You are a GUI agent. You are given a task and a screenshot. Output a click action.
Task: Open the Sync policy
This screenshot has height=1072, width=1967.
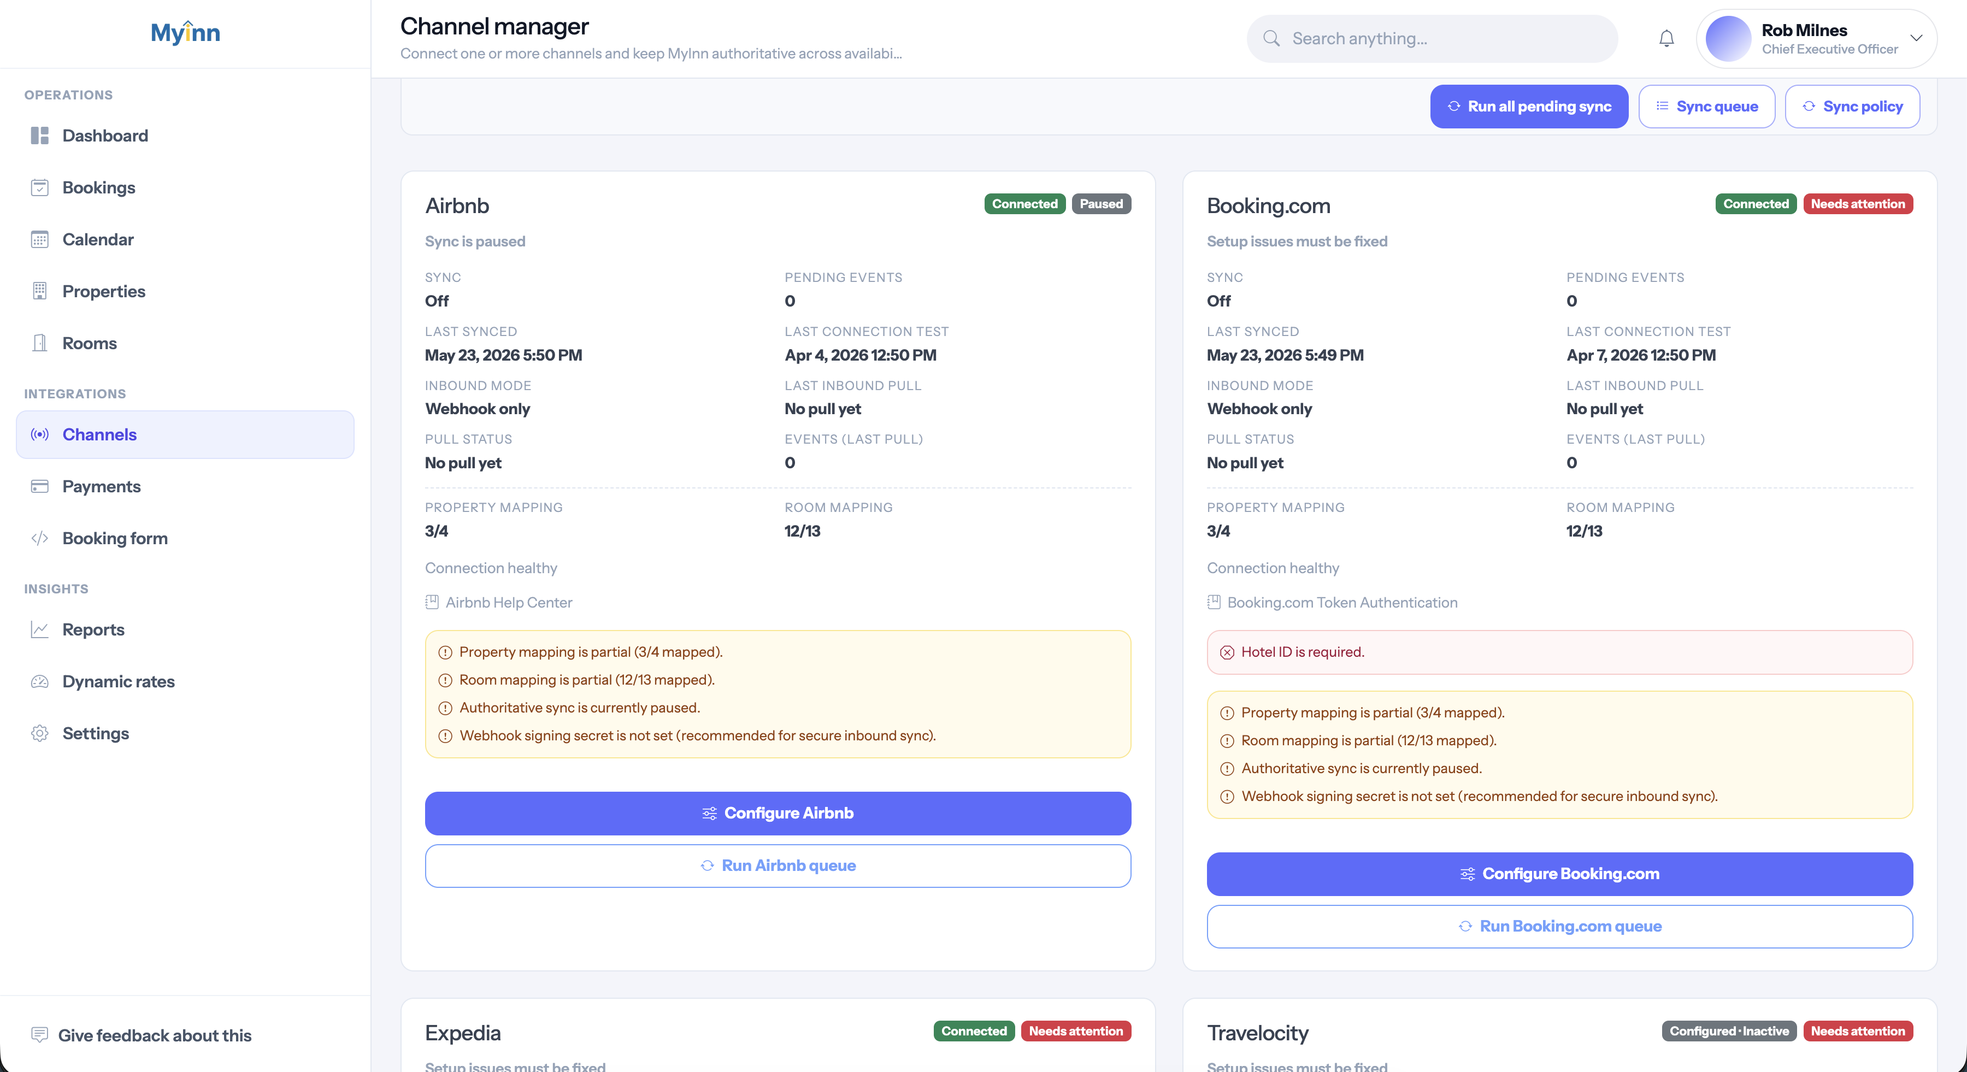1852,106
